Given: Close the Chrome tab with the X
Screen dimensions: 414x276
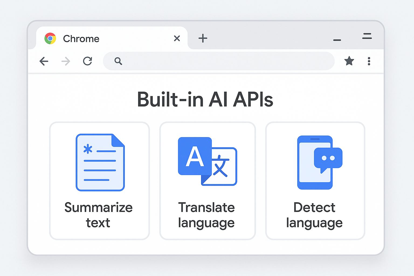Looking at the screenshot, I should click(177, 38).
